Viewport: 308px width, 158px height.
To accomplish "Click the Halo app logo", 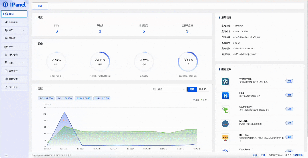I will tap(225, 96).
